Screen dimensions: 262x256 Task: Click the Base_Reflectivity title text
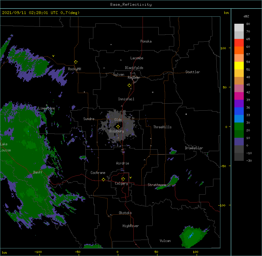point(131,5)
